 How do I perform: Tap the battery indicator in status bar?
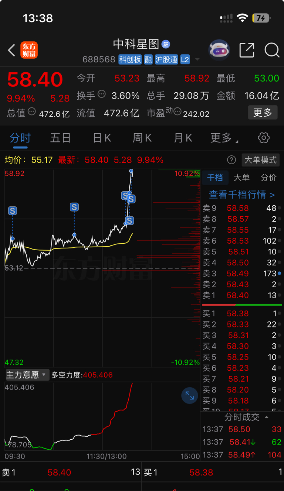point(261,18)
